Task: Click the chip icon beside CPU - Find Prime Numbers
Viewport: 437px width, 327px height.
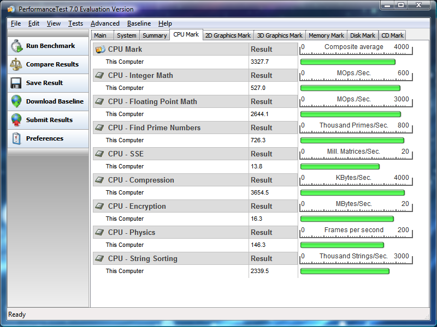Action: (x=99, y=128)
